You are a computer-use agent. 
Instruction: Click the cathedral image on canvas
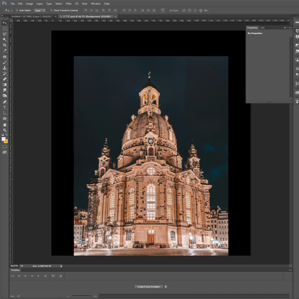[x=151, y=156]
